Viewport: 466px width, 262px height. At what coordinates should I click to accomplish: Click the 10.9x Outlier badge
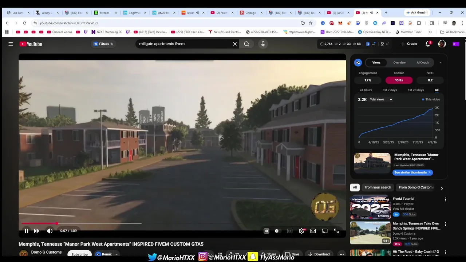(399, 80)
